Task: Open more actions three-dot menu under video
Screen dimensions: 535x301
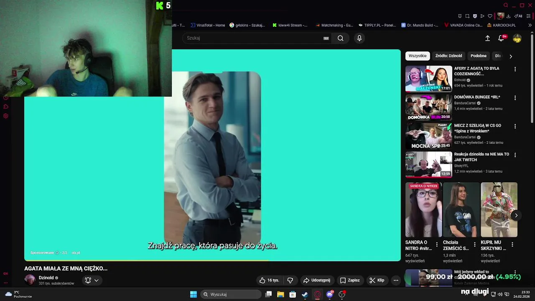Action: (x=396, y=280)
